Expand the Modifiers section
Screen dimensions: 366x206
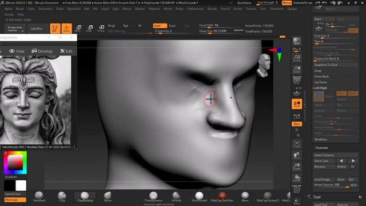click(x=320, y=140)
